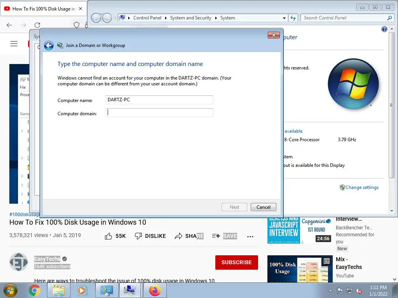Open the Windows Start menu orb
Viewport: 398px width, 298px height.
pos(10,290)
